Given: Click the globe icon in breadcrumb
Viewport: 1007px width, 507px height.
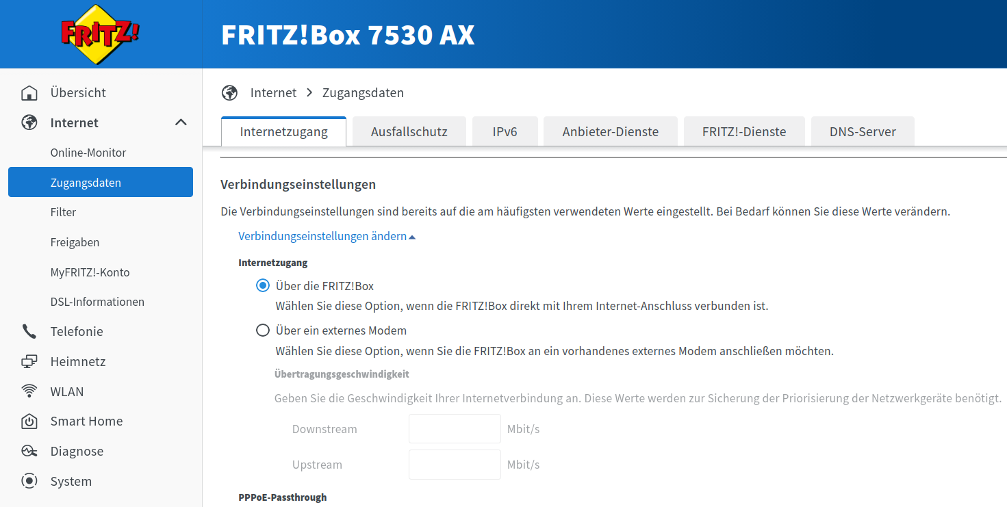Looking at the screenshot, I should (x=229, y=92).
